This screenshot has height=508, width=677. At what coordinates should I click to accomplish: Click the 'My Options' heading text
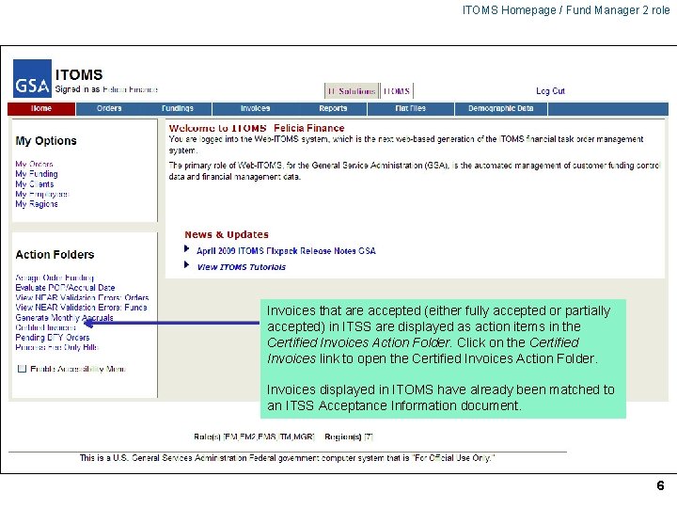[x=46, y=141]
